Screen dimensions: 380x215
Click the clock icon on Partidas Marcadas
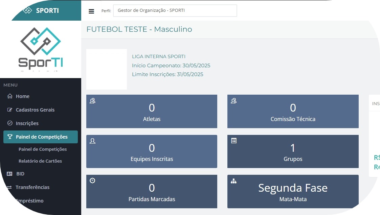pyautogui.click(x=92, y=181)
